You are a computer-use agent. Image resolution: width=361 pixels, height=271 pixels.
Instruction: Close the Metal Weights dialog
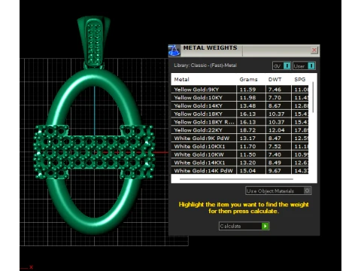[314, 50]
